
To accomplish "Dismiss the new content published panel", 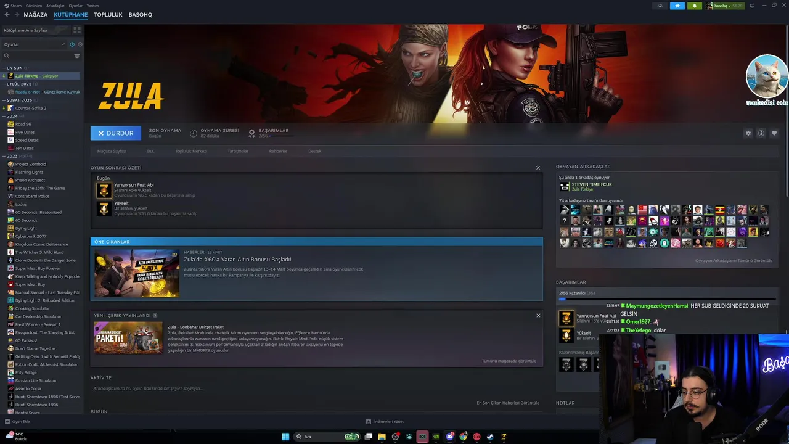I will [538, 315].
